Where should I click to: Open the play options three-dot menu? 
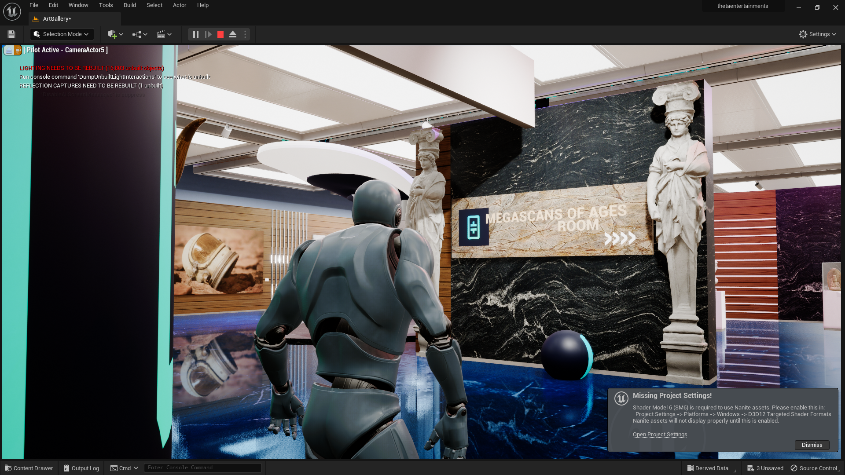(245, 34)
